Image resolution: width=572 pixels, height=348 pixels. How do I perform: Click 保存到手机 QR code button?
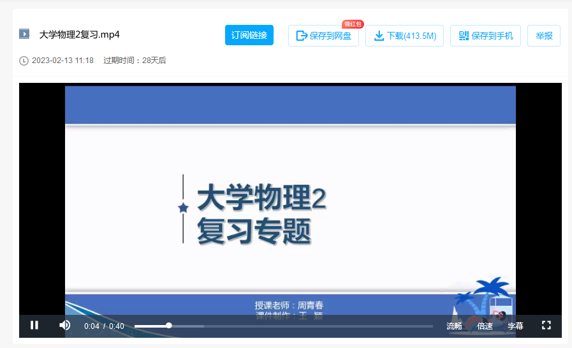(x=485, y=36)
